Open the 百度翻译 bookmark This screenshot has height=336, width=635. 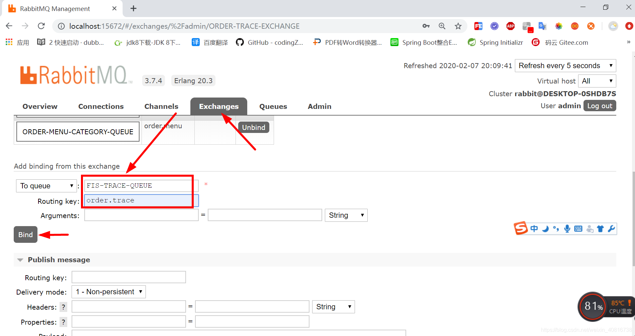[x=210, y=42]
